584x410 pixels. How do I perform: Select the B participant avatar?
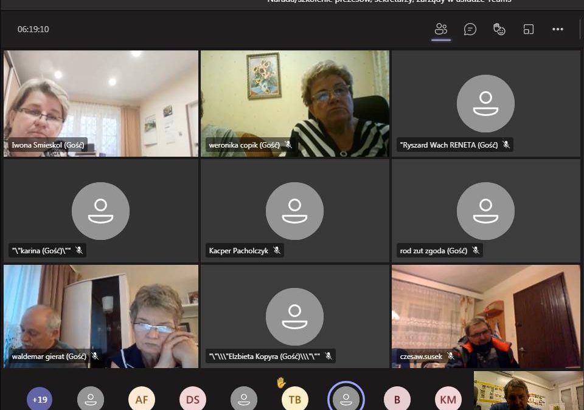[397, 399]
